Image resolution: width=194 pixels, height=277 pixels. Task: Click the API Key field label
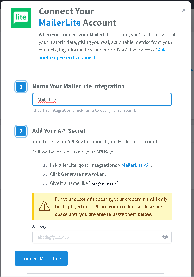[39, 226]
